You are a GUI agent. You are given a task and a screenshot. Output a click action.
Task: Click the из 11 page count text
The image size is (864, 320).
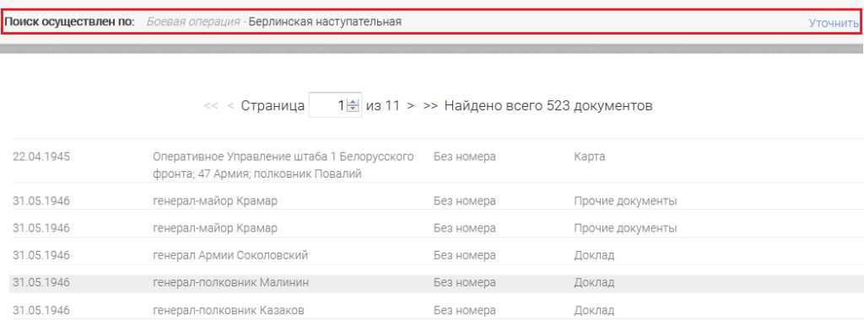[383, 105]
